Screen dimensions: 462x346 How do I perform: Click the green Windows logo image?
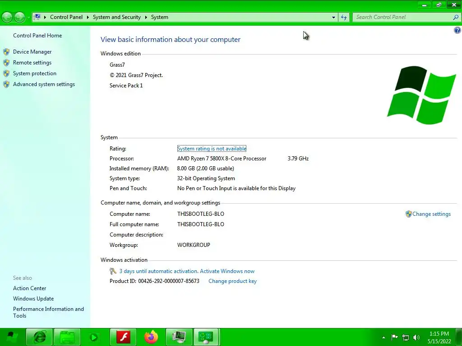coord(421,95)
